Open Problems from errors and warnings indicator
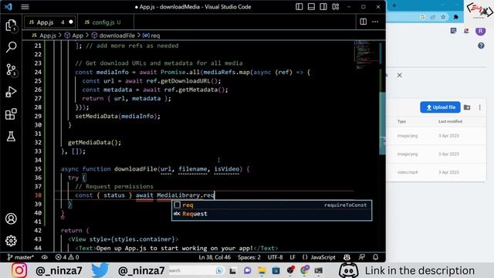The height and width of the screenshot is (278, 494). coord(67,257)
